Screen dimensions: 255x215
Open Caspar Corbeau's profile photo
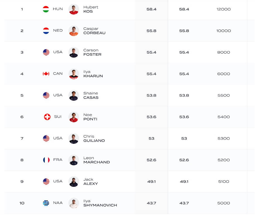click(x=74, y=31)
